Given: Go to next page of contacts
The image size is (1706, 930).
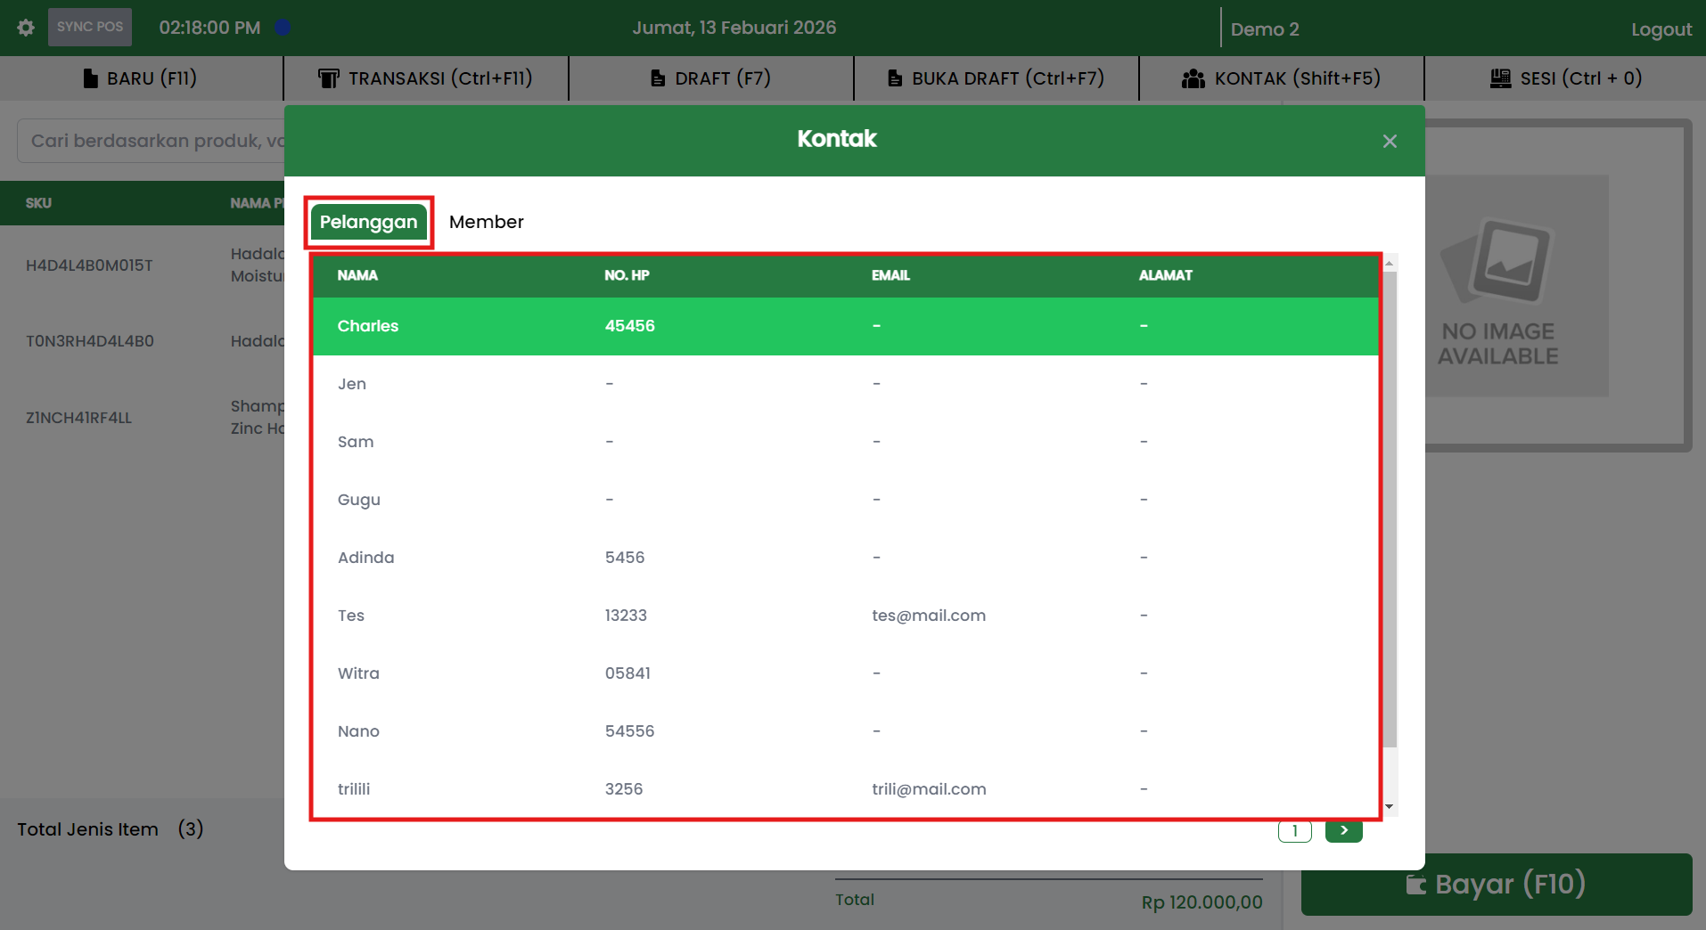Looking at the screenshot, I should click(1343, 830).
